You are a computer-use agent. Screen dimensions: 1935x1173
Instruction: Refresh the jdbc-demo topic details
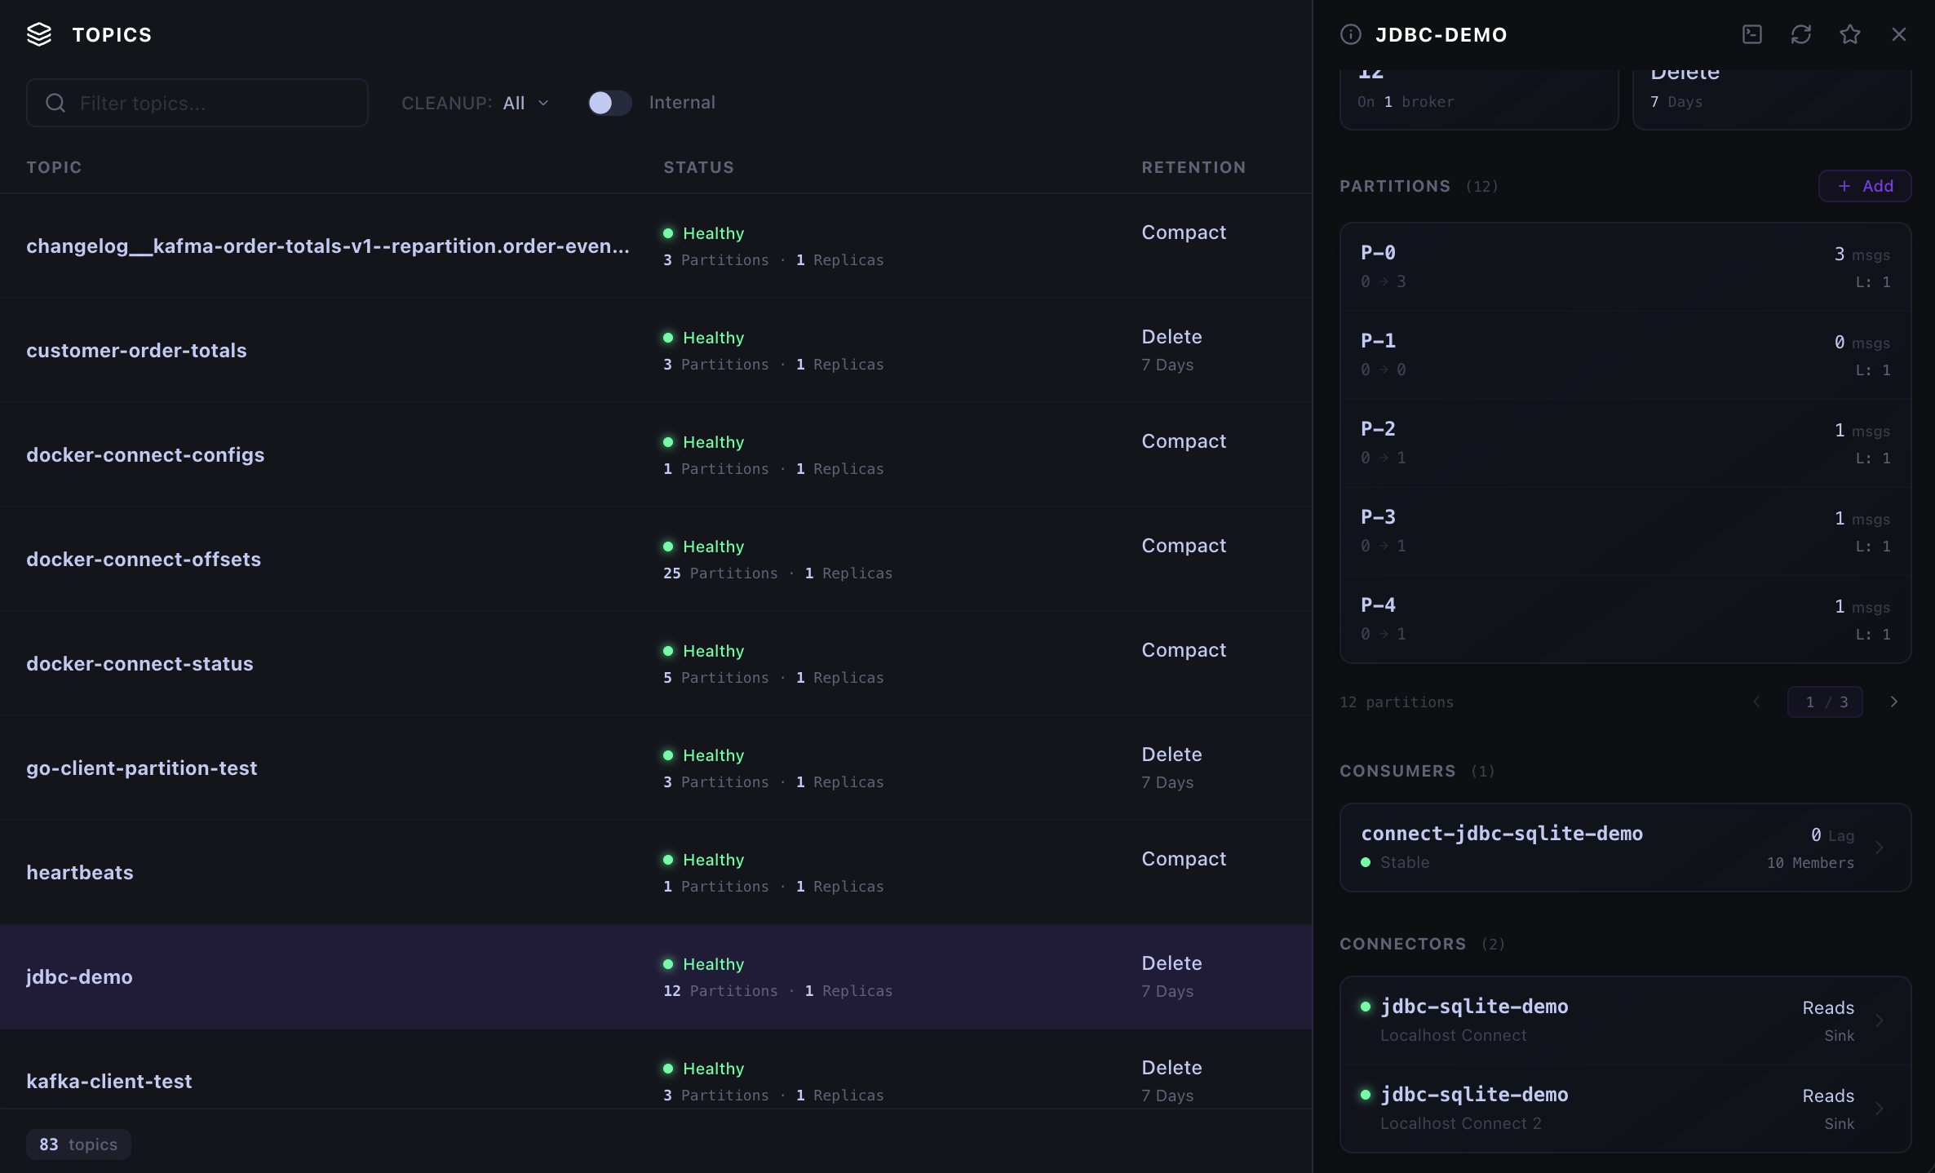pyautogui.click(x=1801, y=34)
